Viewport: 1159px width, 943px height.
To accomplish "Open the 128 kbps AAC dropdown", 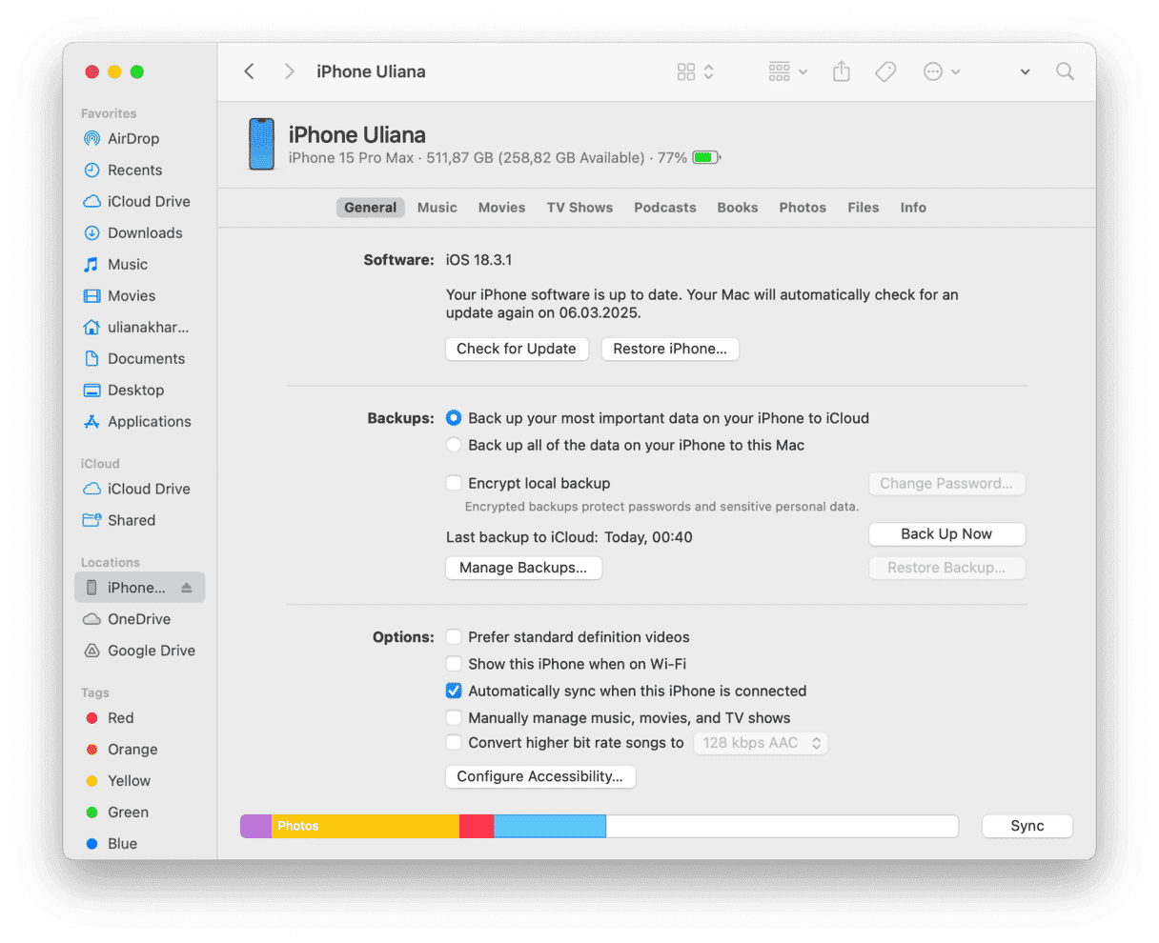I will click(761, 743).
